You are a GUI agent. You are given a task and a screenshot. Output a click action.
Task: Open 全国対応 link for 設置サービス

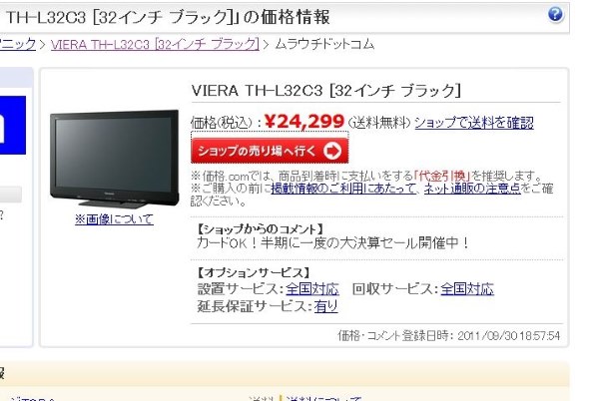(x=311, y=289)
